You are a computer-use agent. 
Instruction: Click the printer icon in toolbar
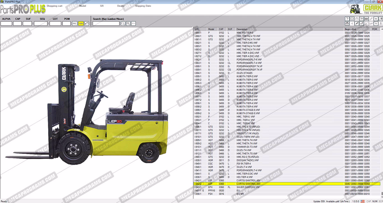pyautogui.click(x=357, y=19)
